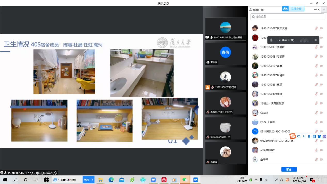Open the four-petal fan app on taskbar

point(46,180)
